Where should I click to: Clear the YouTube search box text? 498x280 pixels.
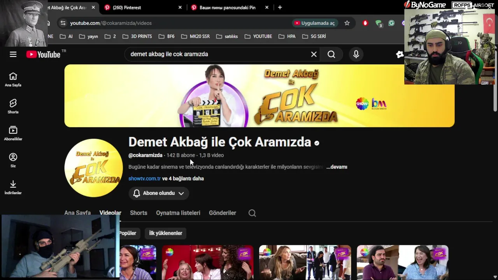coord(314,54)
